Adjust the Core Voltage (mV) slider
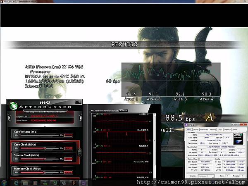The image size is (248, 186). point(40,135)
